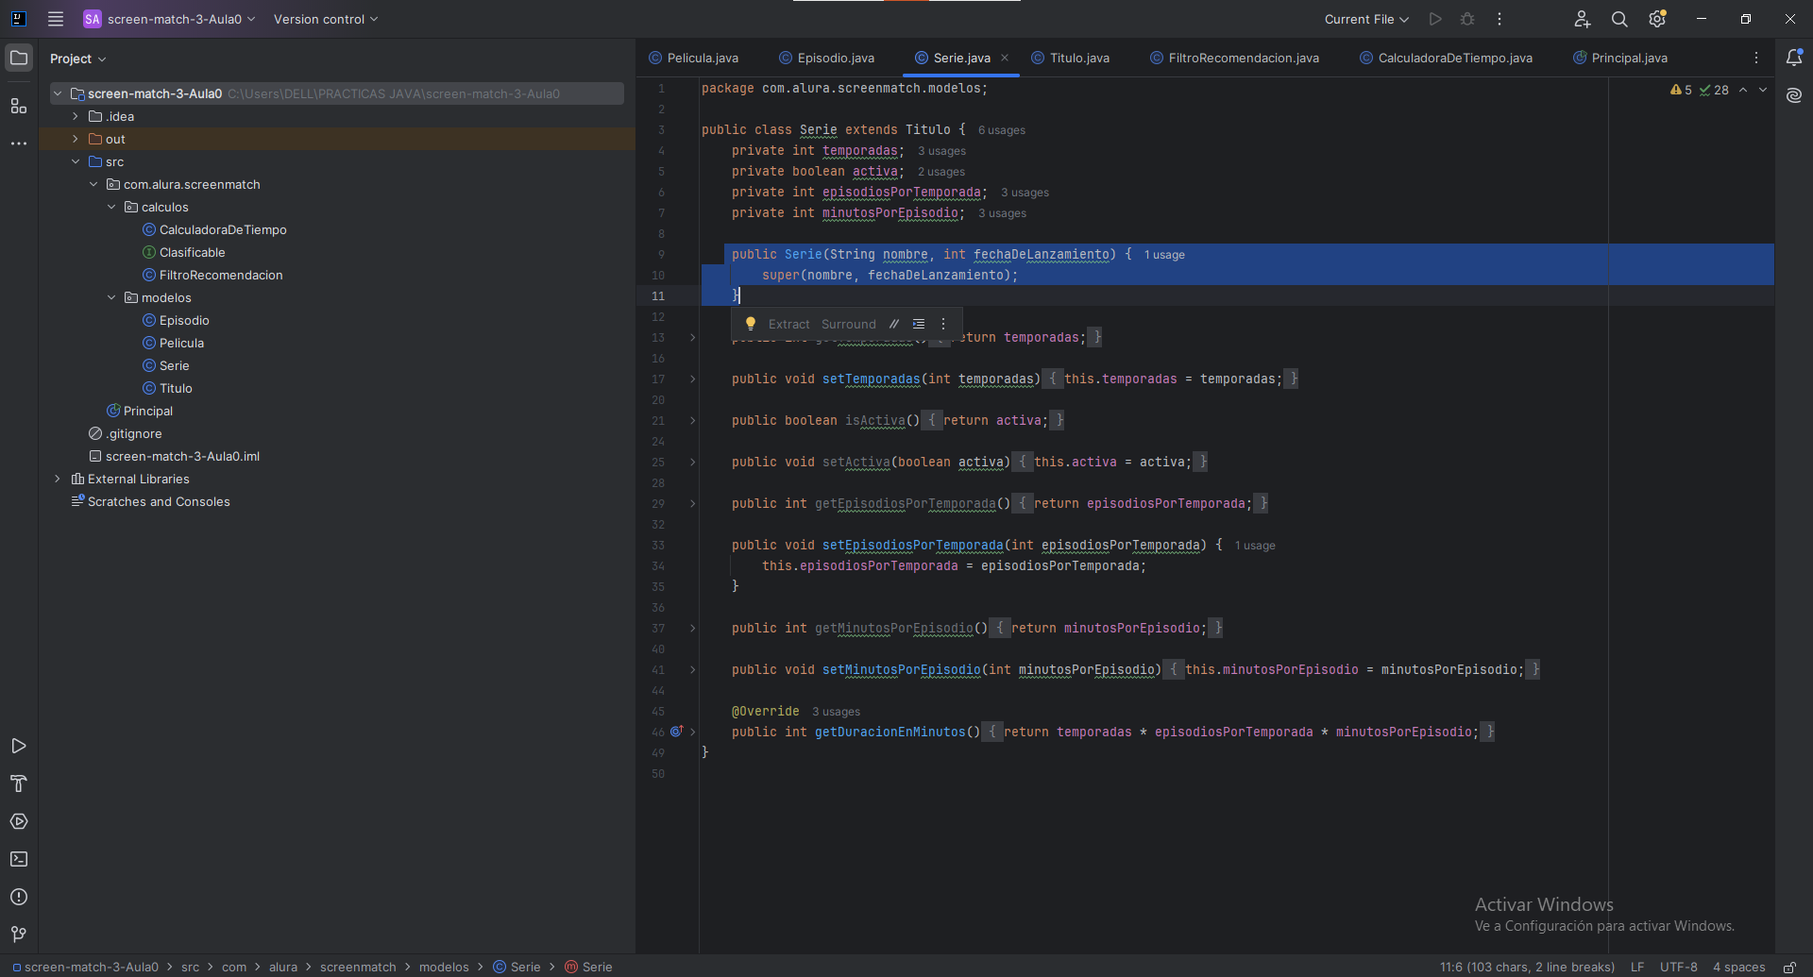Open the Git version control window
The image size is (1813, 977).
(x=19, y=935)
